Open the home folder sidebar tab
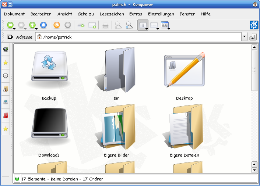 [x=6, y=89]
